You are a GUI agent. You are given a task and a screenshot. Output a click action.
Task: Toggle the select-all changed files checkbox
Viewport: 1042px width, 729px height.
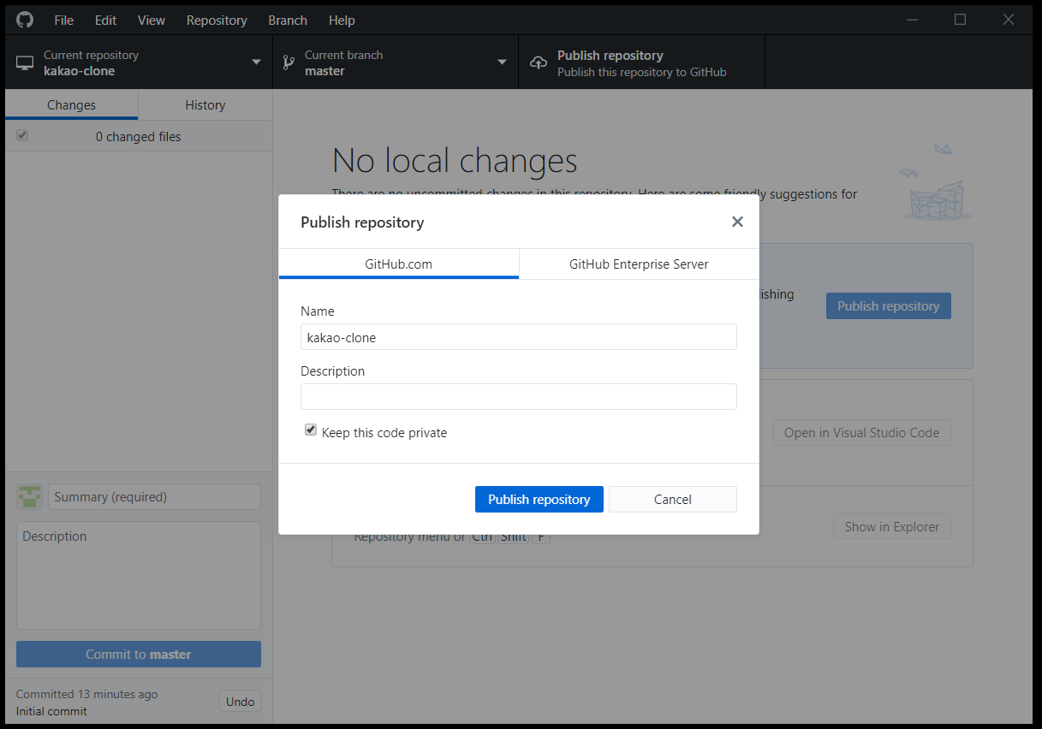[x=22, y=135]
